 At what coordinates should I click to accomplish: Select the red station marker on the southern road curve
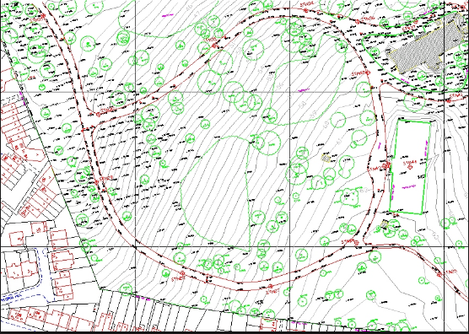click(270, 286)
